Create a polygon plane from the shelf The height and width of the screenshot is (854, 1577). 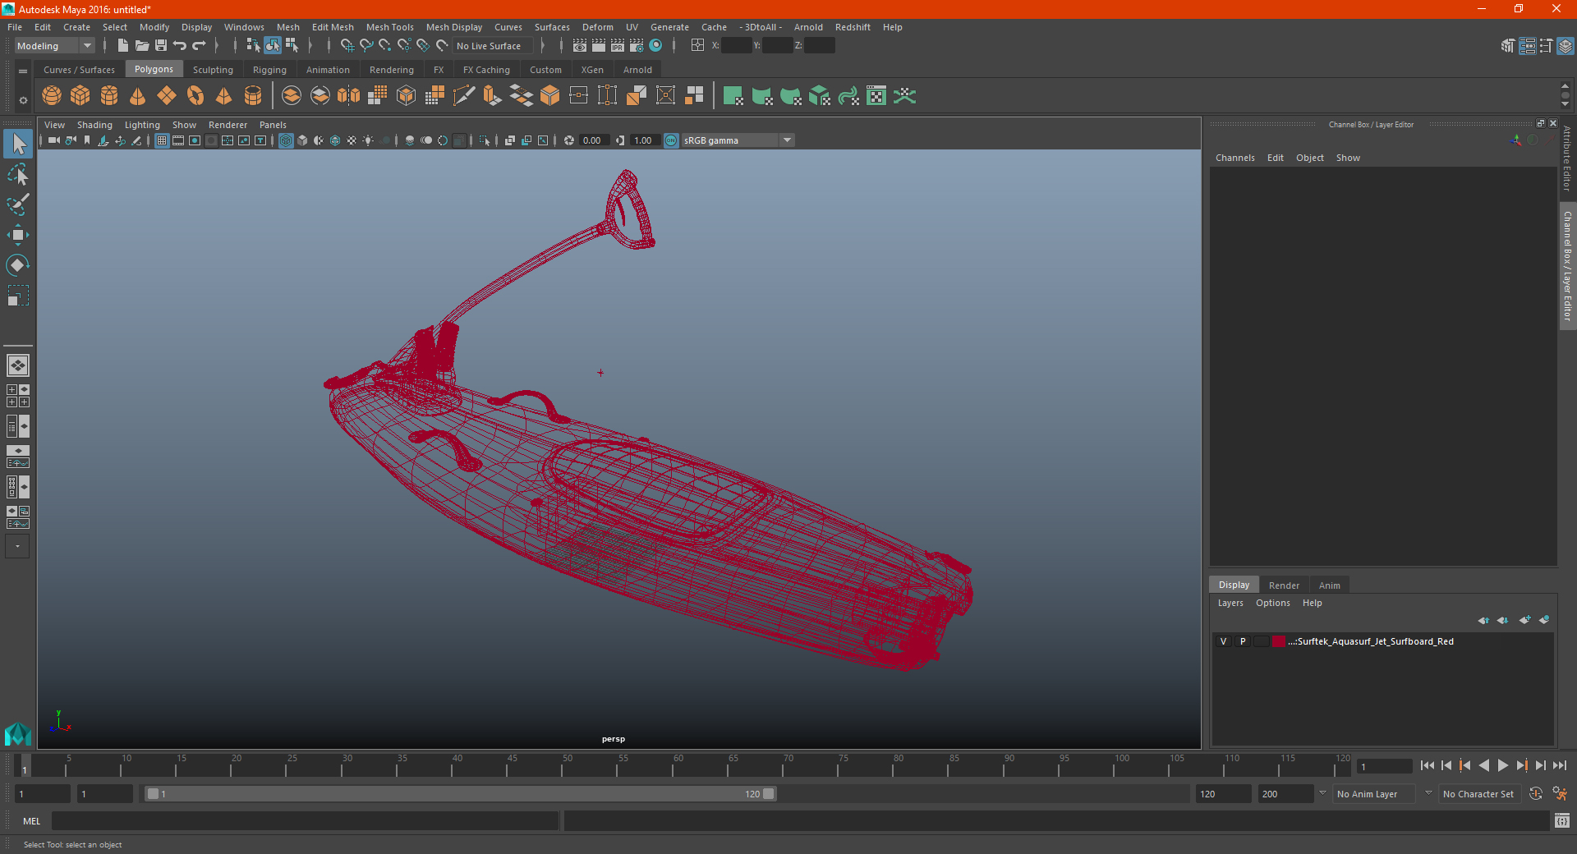pos(167,96)
